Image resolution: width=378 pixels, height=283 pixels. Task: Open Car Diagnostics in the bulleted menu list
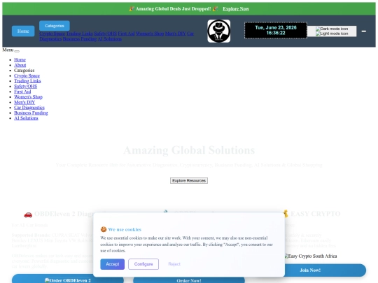(29, 108)
